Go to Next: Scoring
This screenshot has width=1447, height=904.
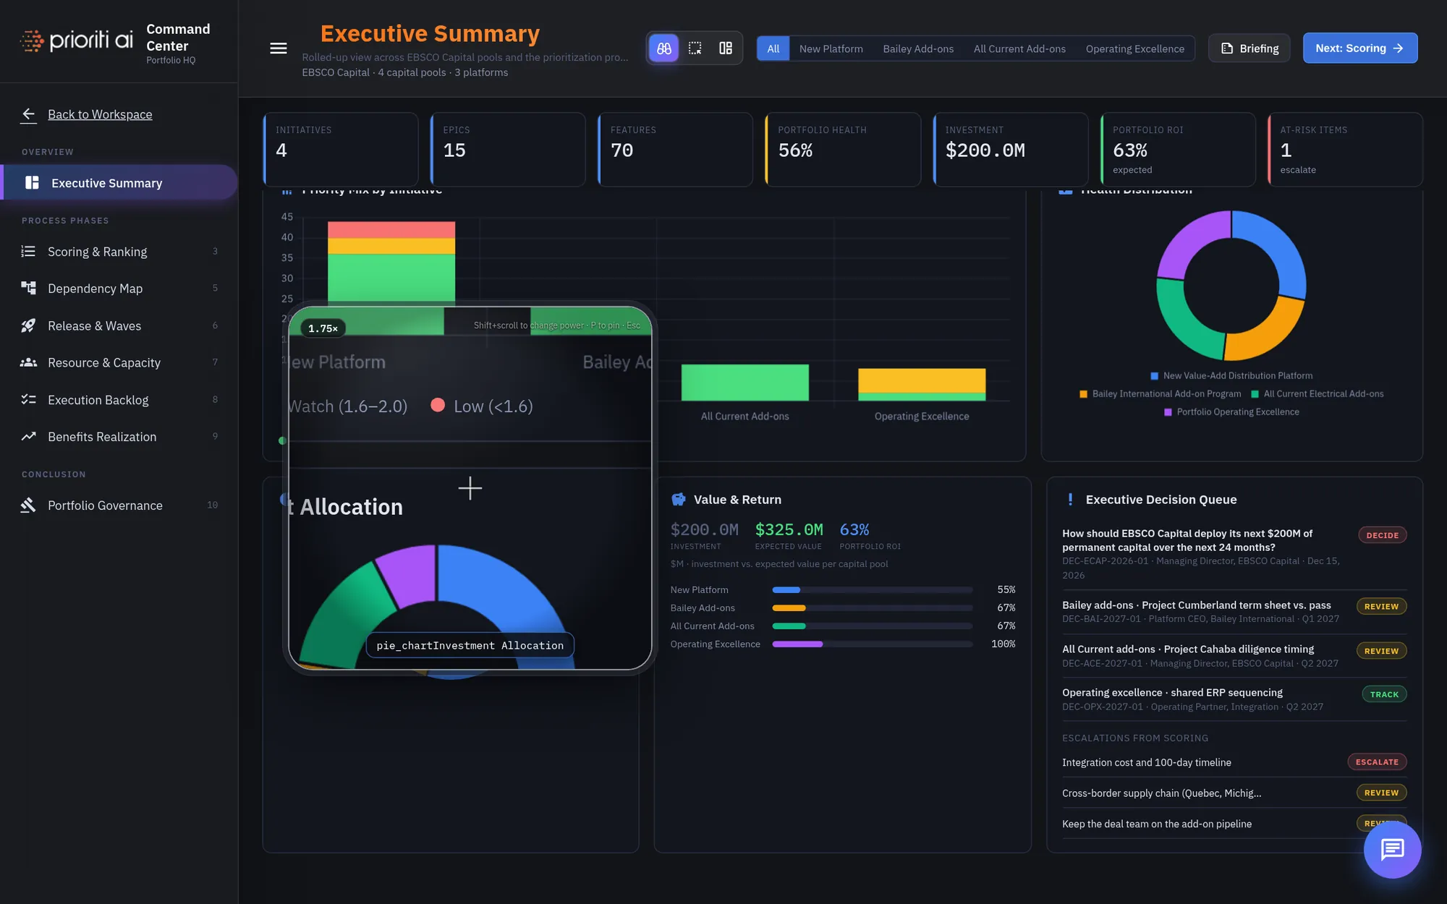coord(1359,48)
